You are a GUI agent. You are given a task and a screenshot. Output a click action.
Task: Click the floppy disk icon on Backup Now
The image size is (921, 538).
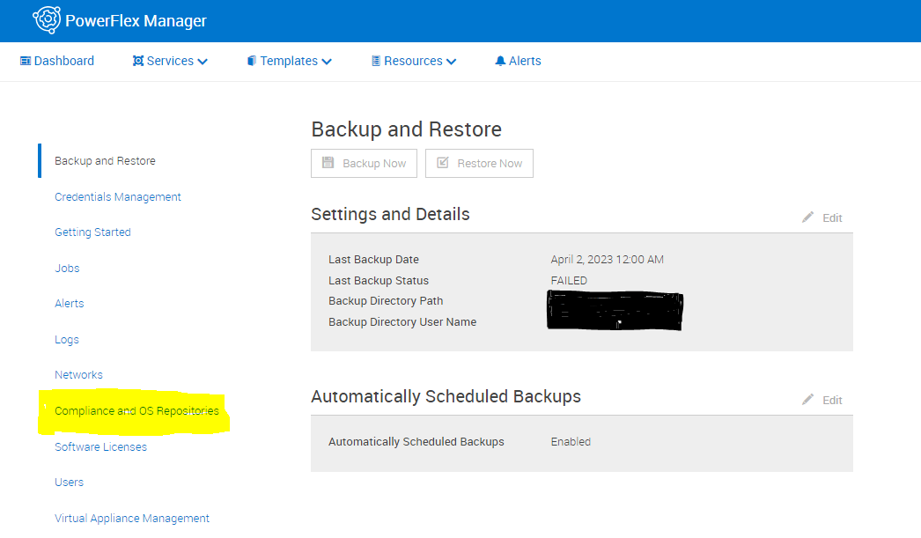tap(328, 163)
